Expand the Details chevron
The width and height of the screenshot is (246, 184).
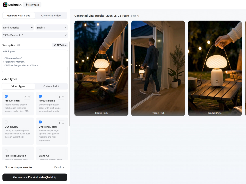pos(63,167)
